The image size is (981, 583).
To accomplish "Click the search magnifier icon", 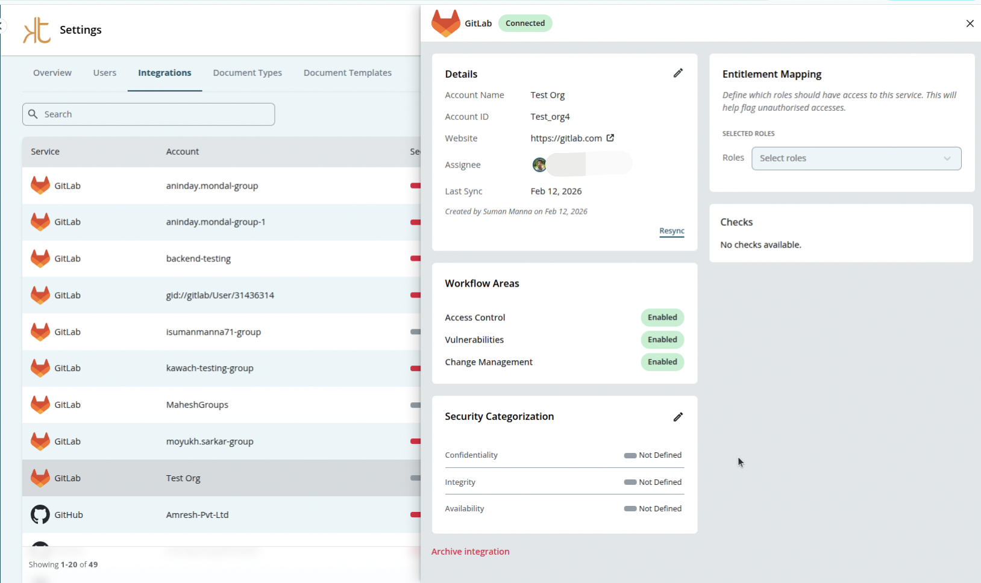I will click(33, 114).
